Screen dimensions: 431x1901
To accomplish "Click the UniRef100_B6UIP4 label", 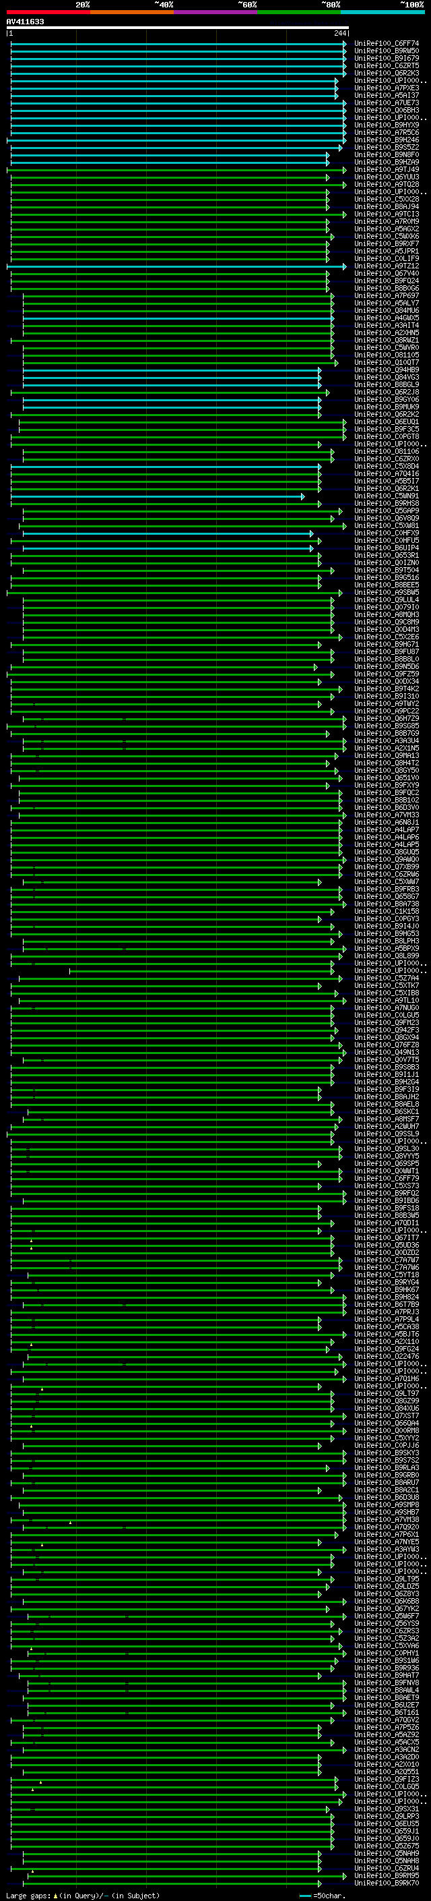I will point(387,548).
